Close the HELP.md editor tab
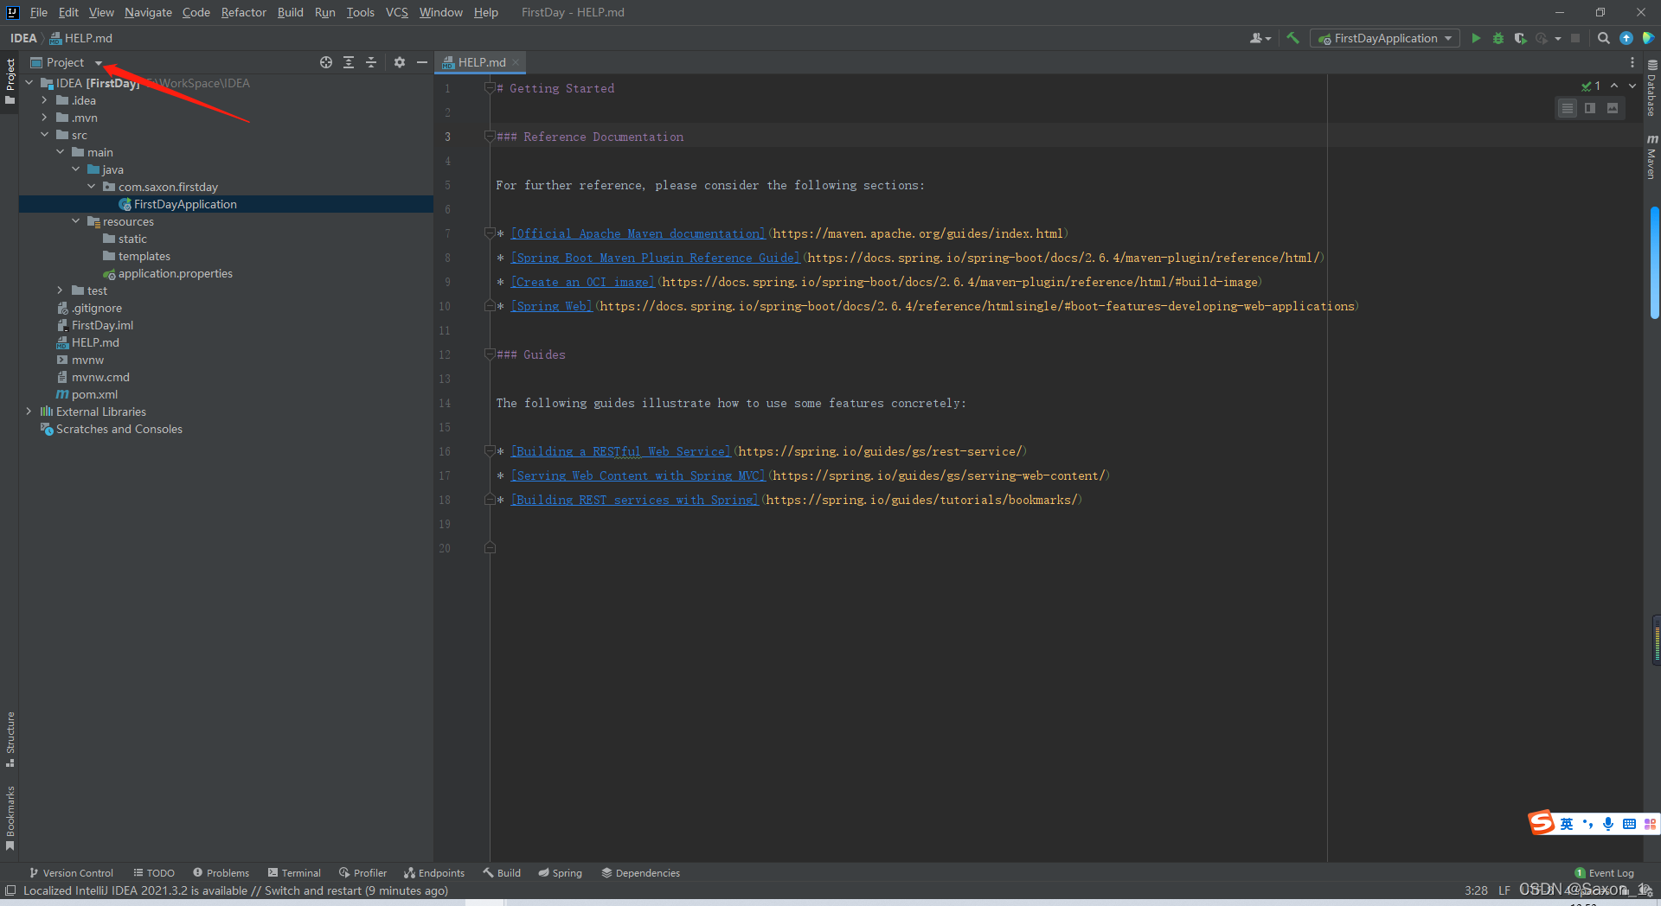This screenshot has height=906, width=1661. pos(516,62)
